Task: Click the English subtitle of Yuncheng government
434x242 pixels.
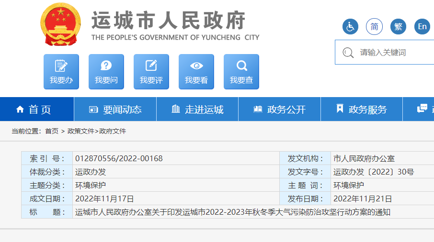Action: pyautogui.click(x=175, y=37)
